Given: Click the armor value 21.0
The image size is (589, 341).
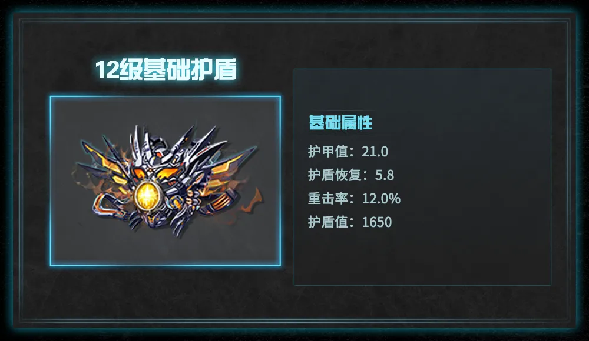Looking at the screenshot, I should [x=375, y=152].
